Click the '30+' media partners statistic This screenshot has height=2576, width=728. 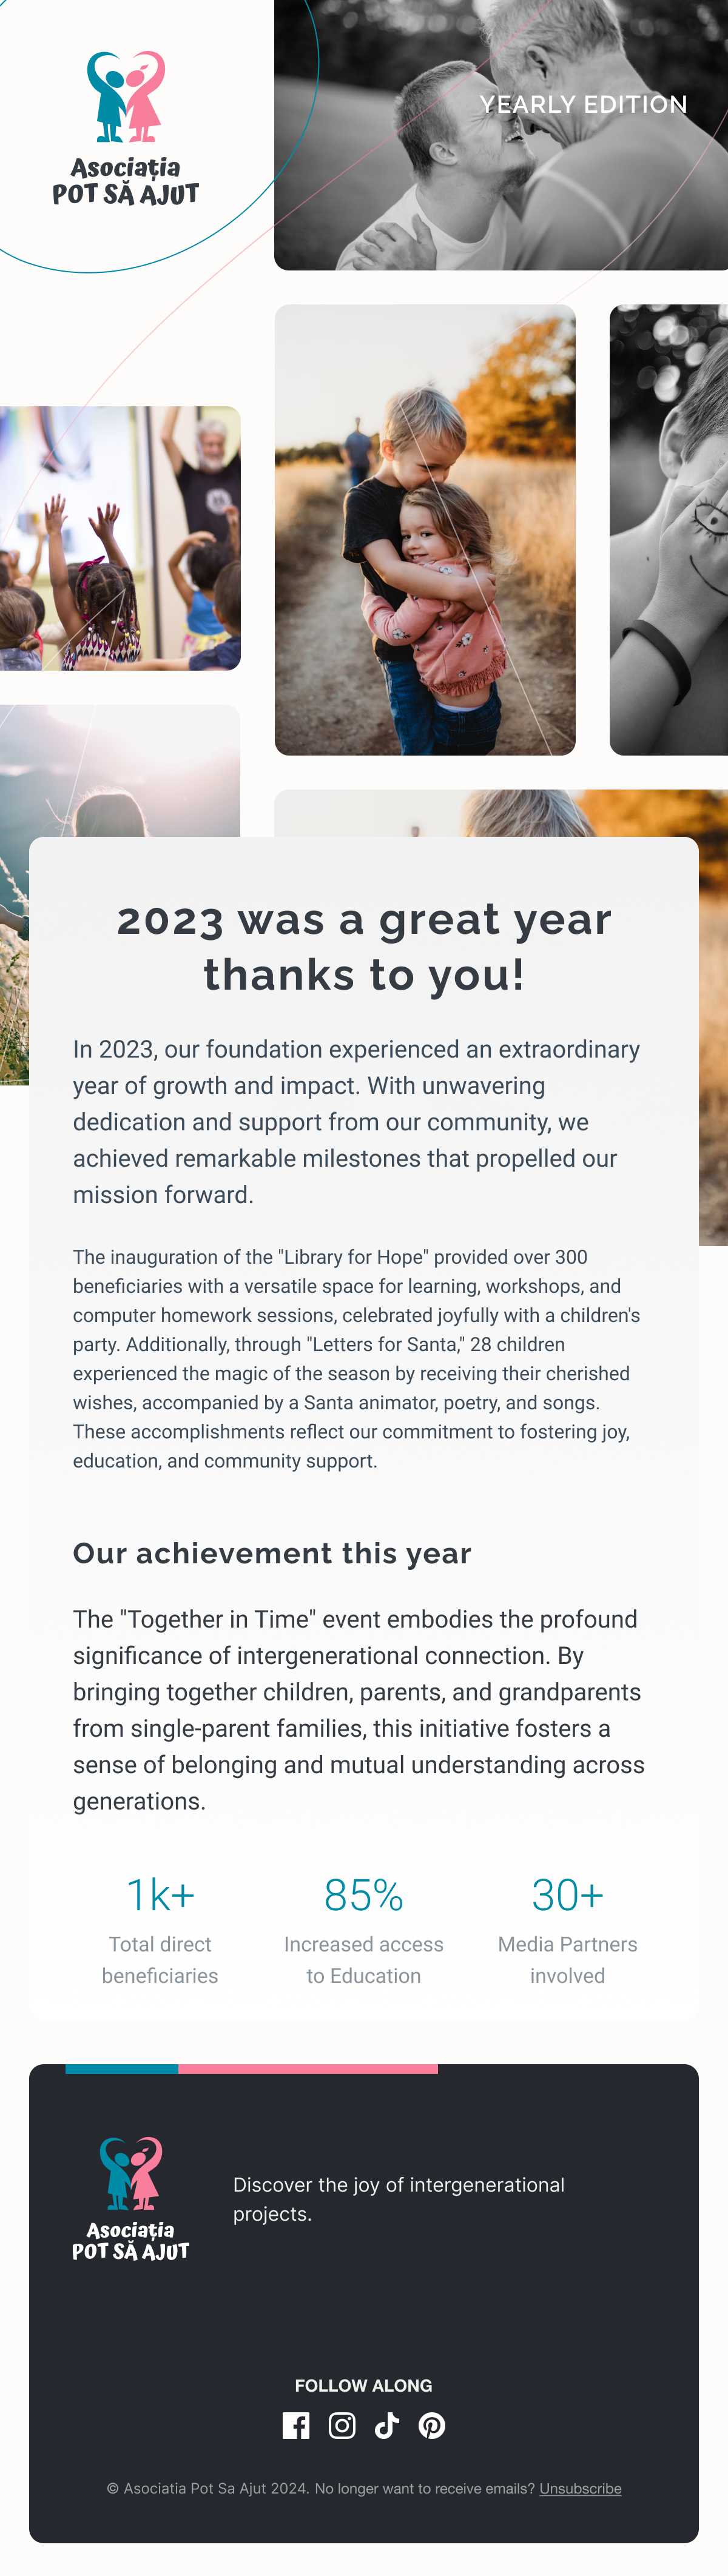(567, 1895)
